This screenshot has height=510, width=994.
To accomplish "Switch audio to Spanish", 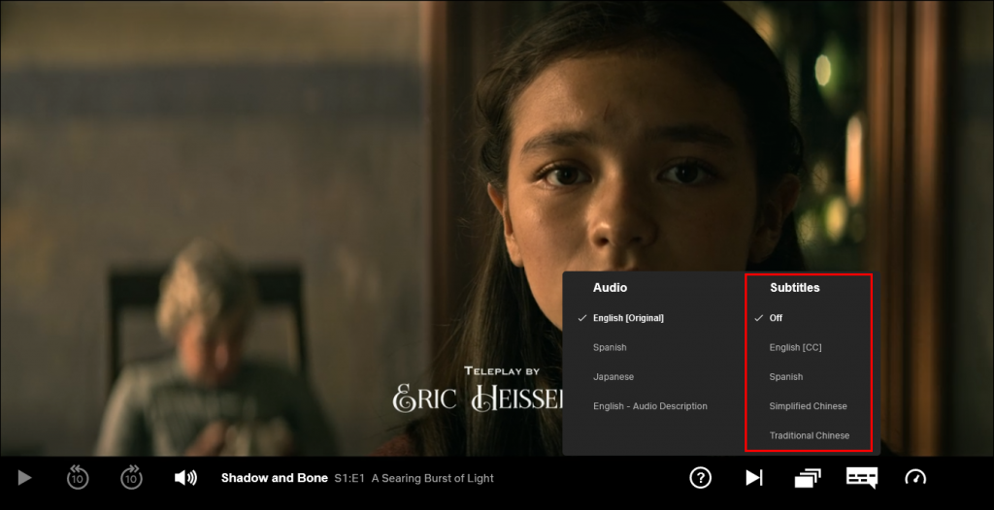I will pos(610,347).
